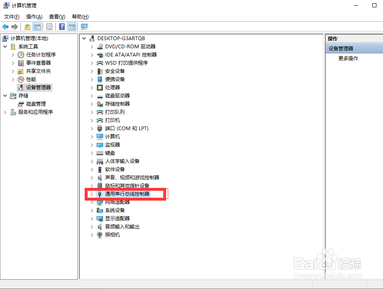Expand the 存储控制器 category
The height and width of the screenshot is (289, 383).
[92, 104]
